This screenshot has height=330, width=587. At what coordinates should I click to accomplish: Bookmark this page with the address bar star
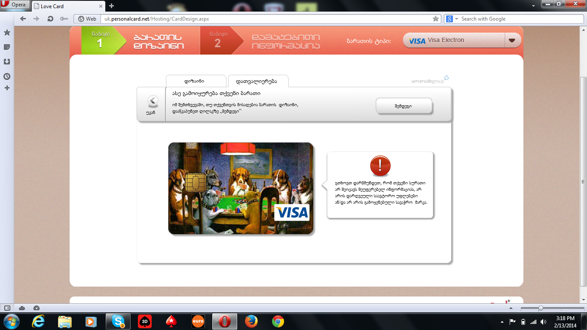436,19
